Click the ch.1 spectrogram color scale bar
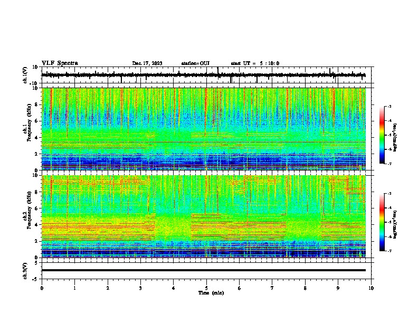Viewport: 418px width, 323px height. [382, 135]
